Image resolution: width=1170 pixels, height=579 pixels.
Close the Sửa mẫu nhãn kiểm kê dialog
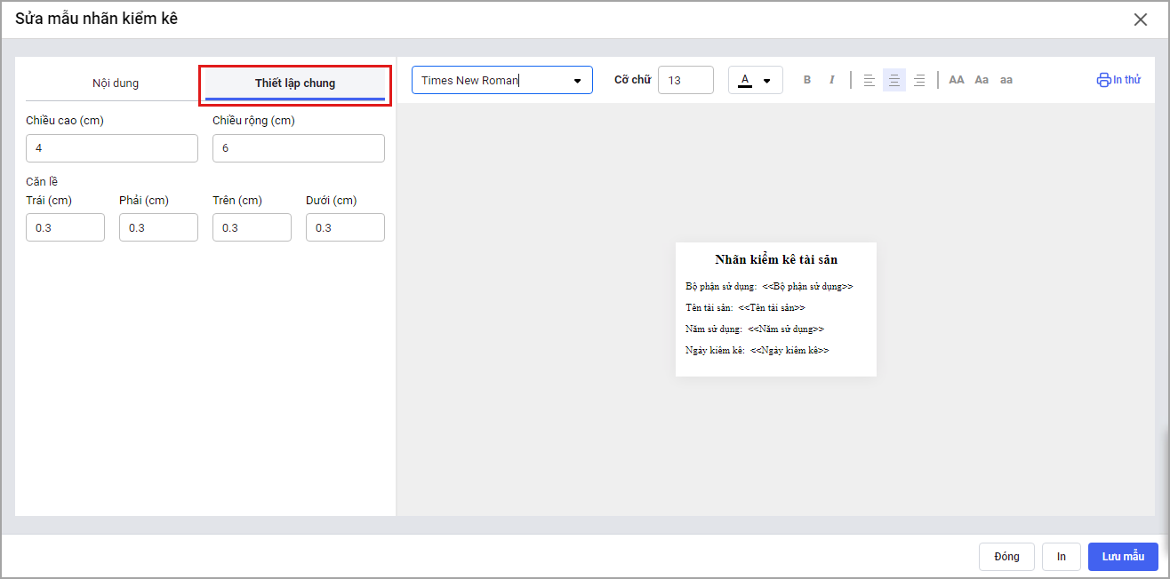1141,20
